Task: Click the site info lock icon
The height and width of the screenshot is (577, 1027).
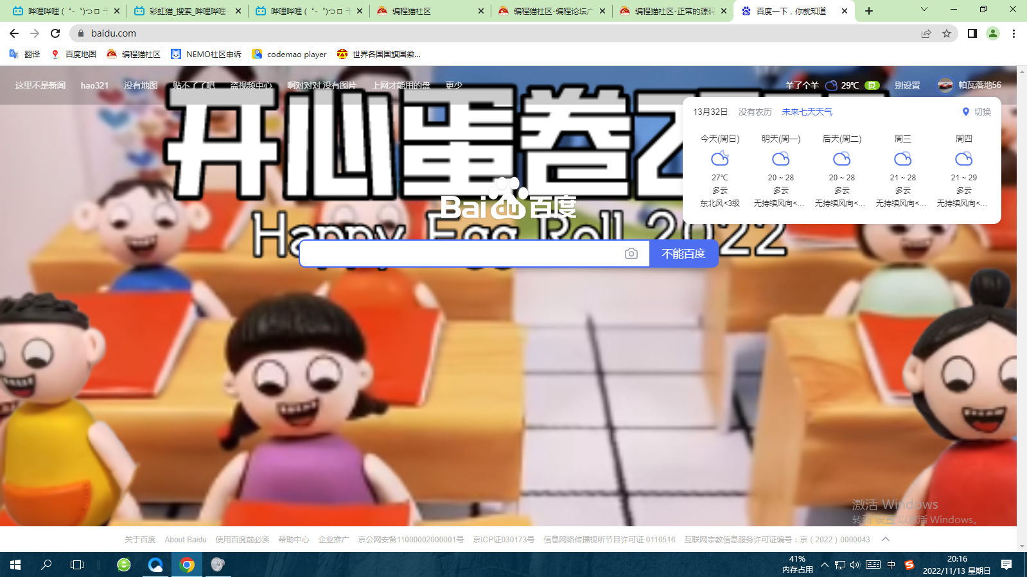Action: coord(81,33)
